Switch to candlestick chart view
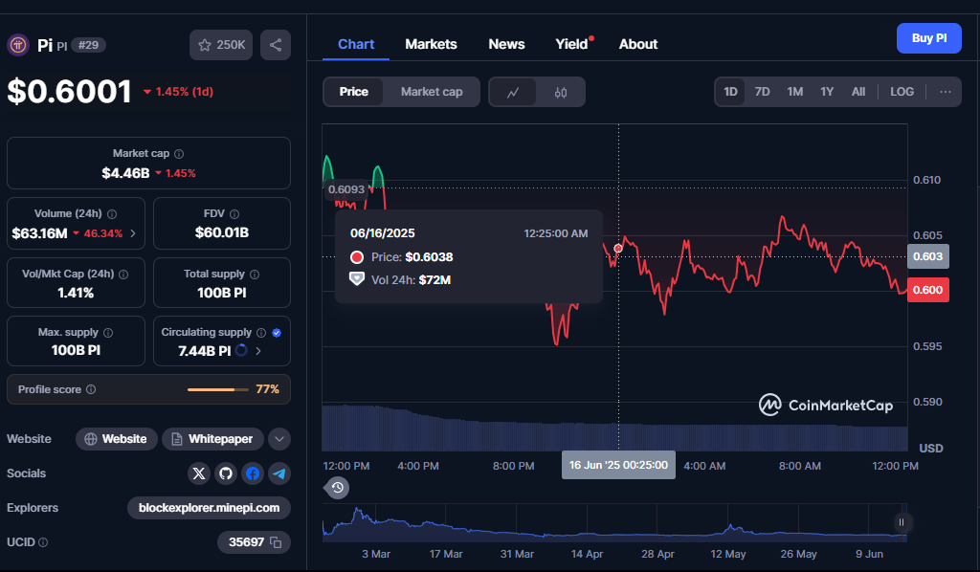This screenshot has height=572, width=980. click(561, 93)
